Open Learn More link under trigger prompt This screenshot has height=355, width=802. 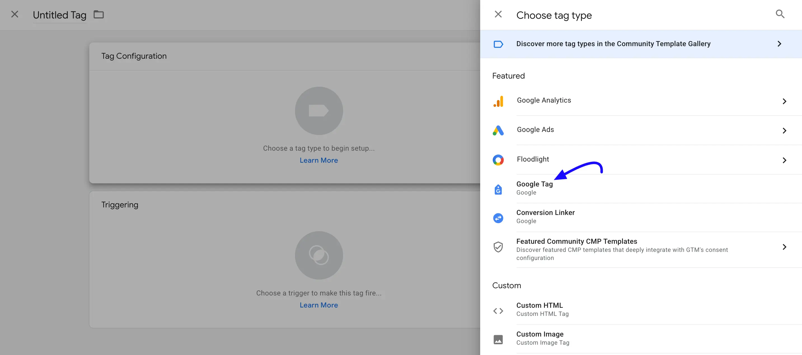pos(319,305)
